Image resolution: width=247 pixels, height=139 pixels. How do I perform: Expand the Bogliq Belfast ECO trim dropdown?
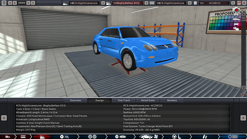point(146,3)
